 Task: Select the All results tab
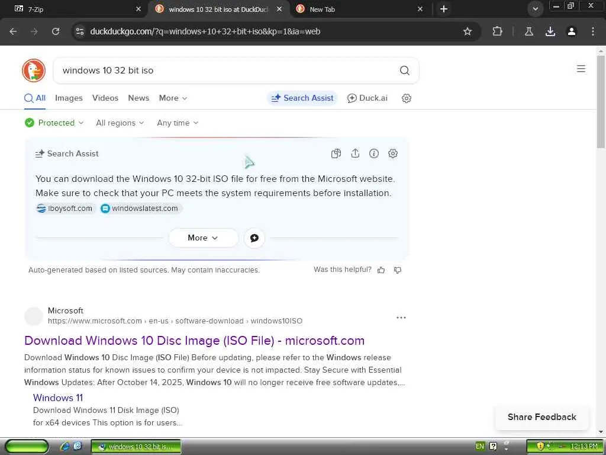[x=35, y=98]
